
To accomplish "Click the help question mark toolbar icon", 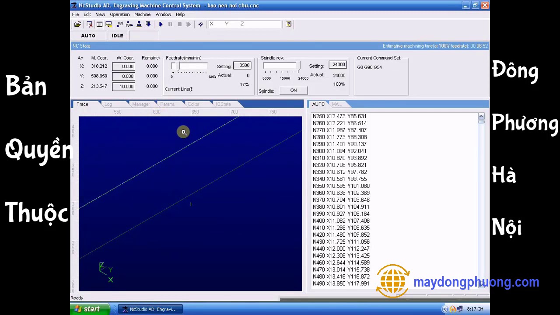I will point(288,24).
